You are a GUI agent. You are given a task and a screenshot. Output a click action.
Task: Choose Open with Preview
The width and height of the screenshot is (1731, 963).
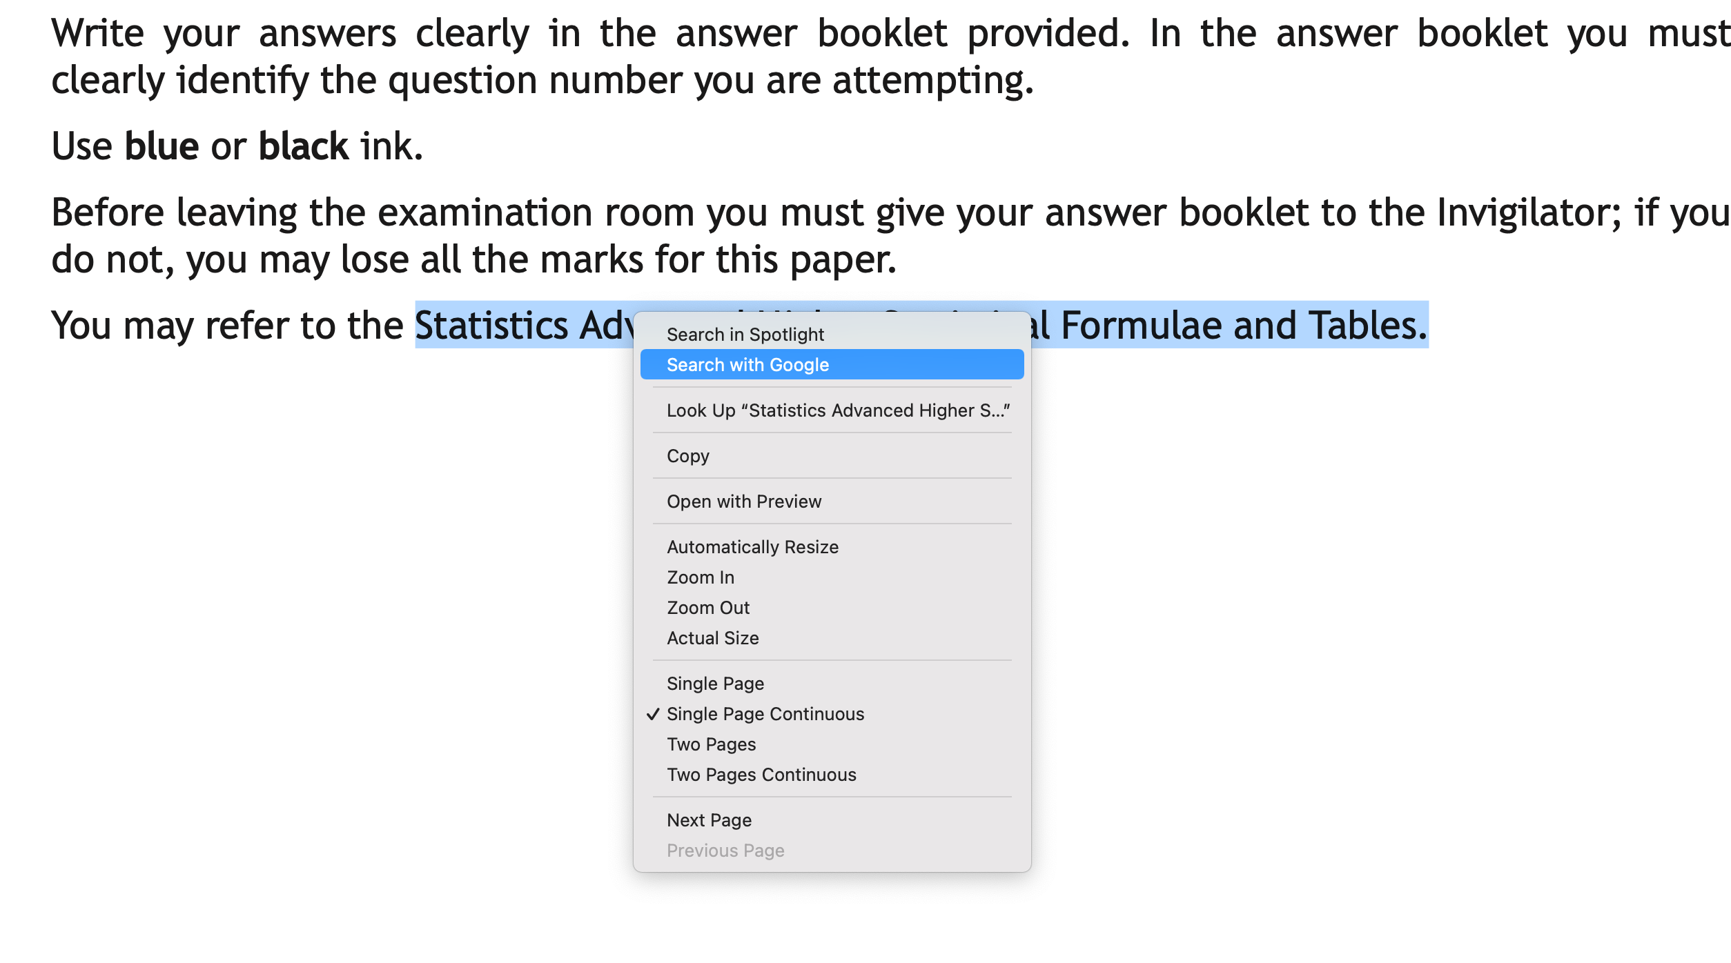coord(743,502)
